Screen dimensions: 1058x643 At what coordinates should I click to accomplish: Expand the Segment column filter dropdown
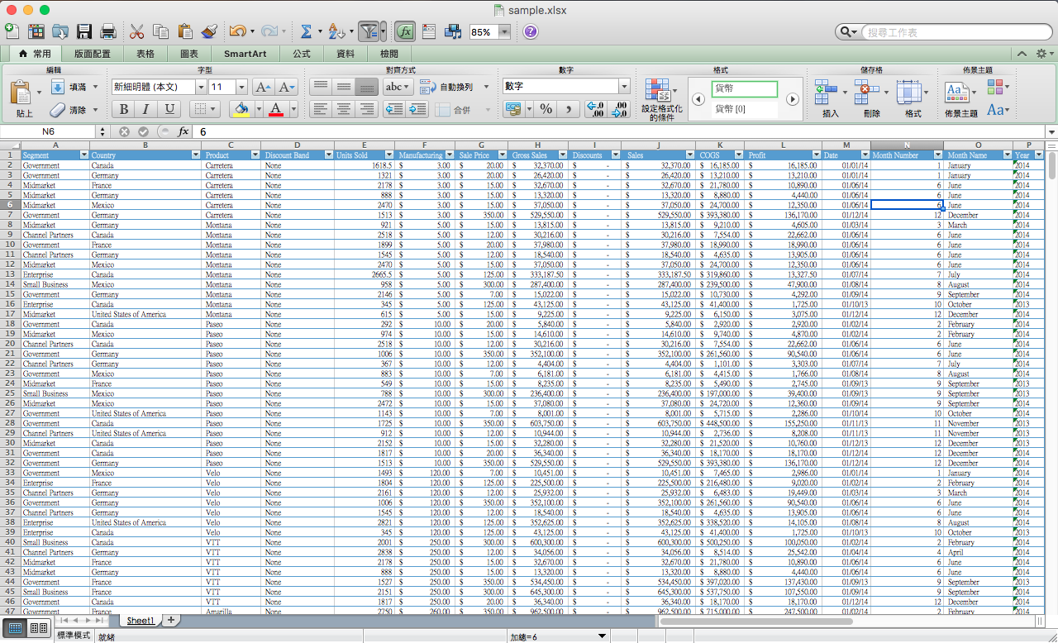(x=83, y=155)
